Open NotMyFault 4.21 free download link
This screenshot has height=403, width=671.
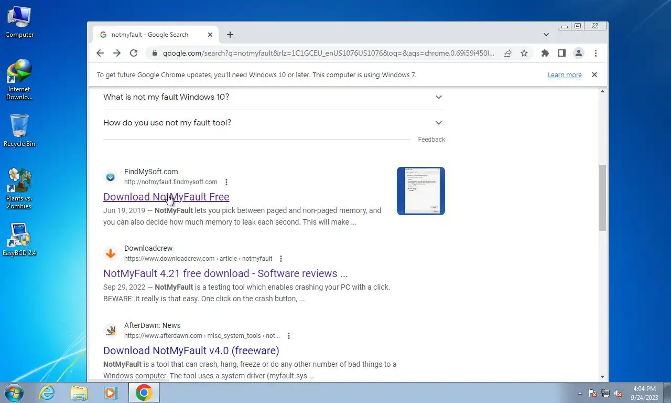225,273
